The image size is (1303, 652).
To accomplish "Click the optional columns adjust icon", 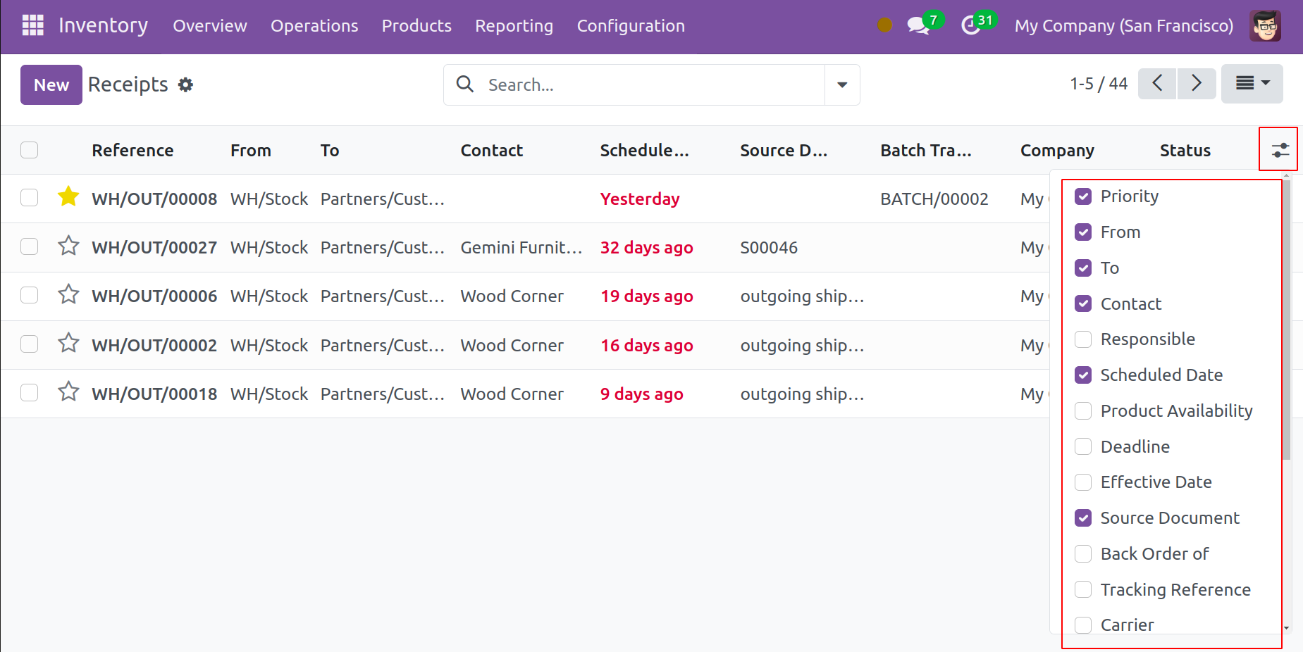I will pyautogui.click(x=1279, y=150).
